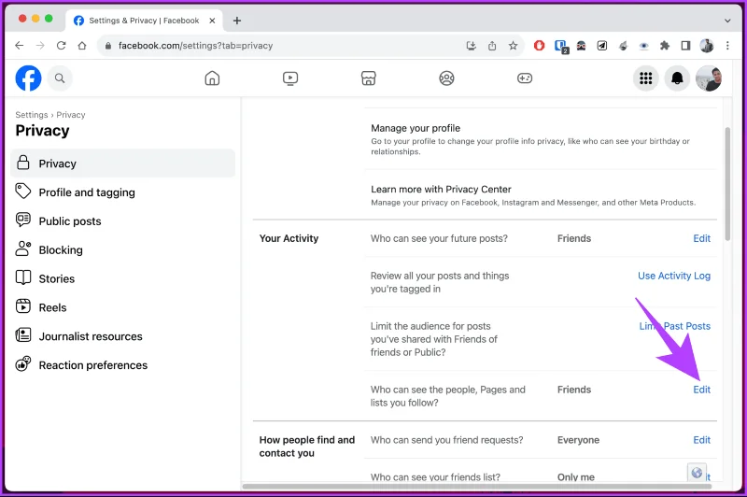Open the browser home page

82,46
